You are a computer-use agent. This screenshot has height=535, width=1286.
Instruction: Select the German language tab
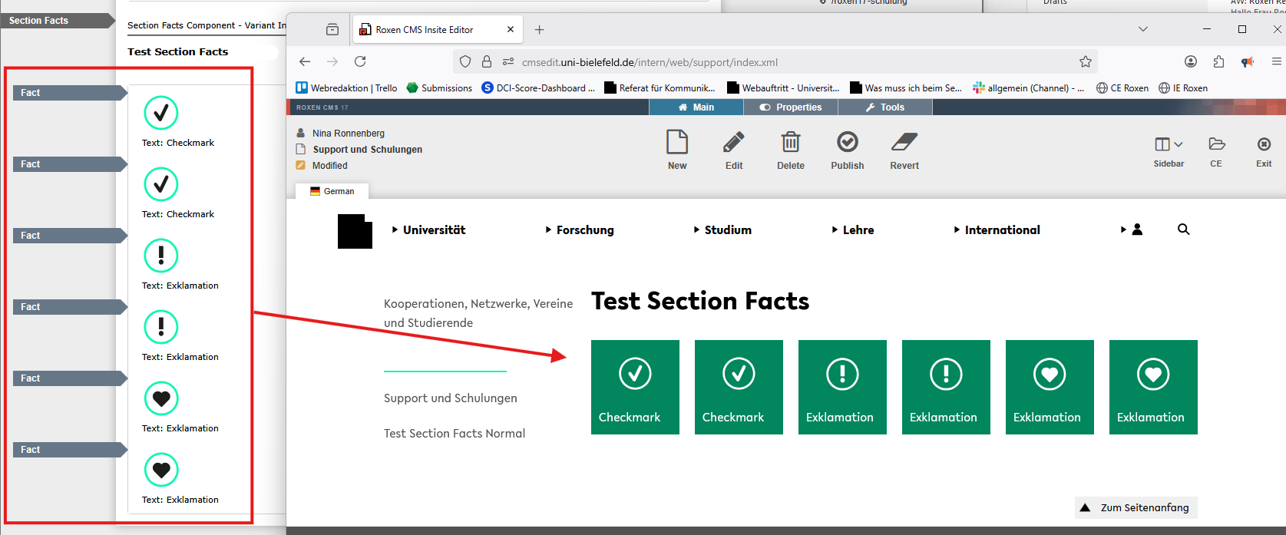point(332,191)
